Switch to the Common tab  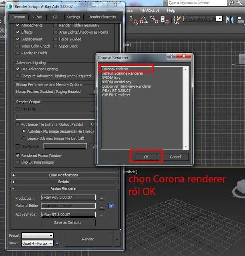pyautogui.click(x=18, y=17)
